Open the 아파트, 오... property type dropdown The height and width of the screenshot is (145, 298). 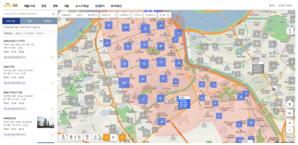coord(109,15)
